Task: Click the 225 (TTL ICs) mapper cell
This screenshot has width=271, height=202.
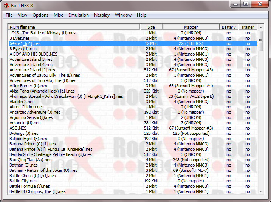Action: click(191, 43)
